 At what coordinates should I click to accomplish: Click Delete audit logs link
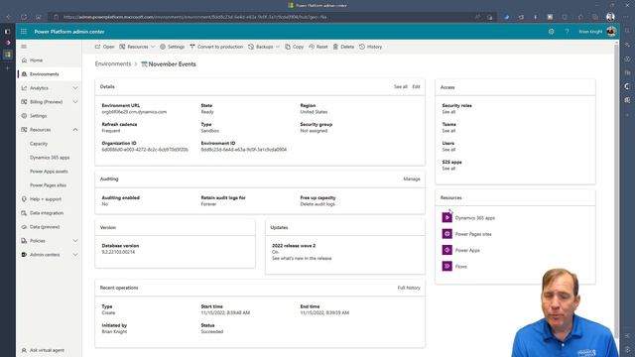click(317, 204)
